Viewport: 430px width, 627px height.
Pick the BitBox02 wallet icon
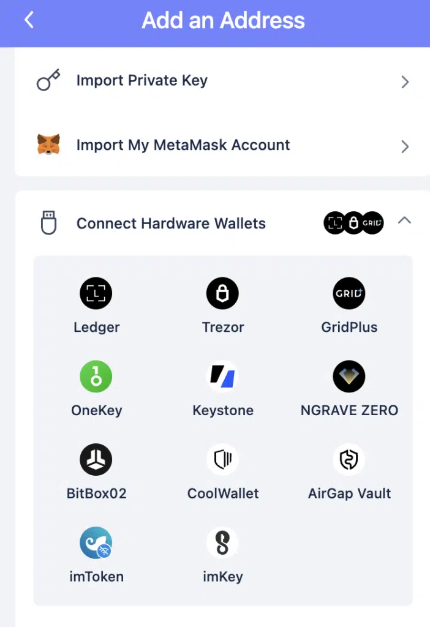point(96,459)
